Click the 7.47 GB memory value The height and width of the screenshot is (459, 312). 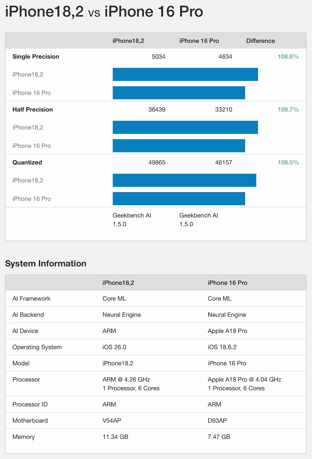[x=219, y=437]
